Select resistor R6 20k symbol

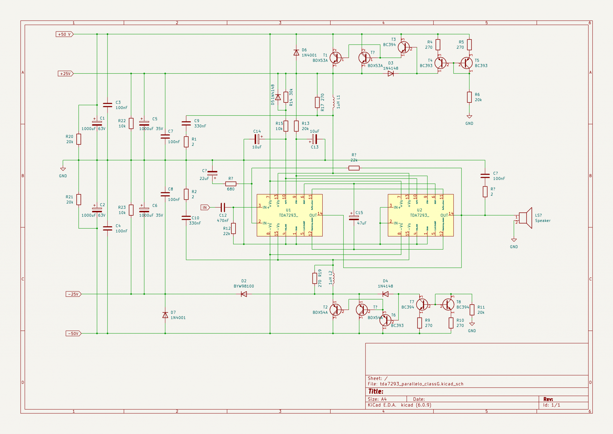click(x=469, y=97)
